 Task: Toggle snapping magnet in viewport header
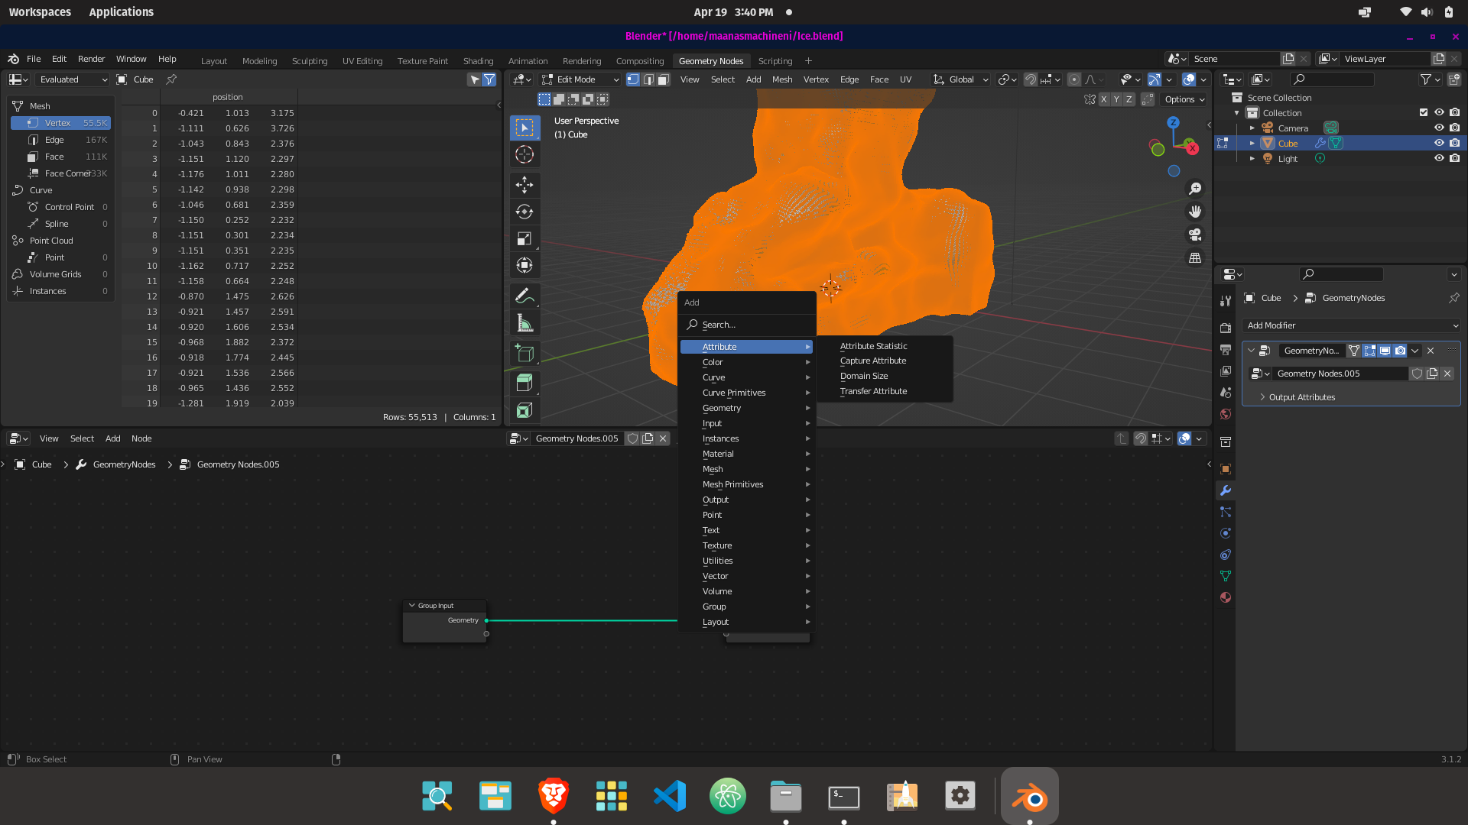[x=1031, y=79]
